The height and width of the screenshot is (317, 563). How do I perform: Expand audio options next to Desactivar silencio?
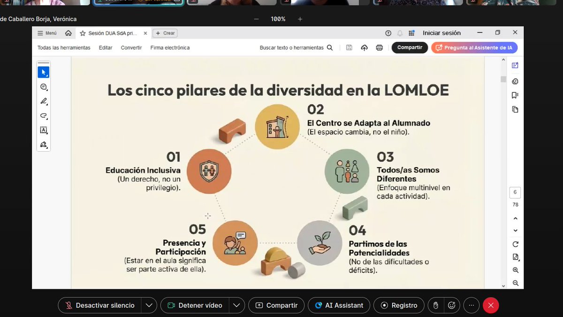click(x=149, y=305)
